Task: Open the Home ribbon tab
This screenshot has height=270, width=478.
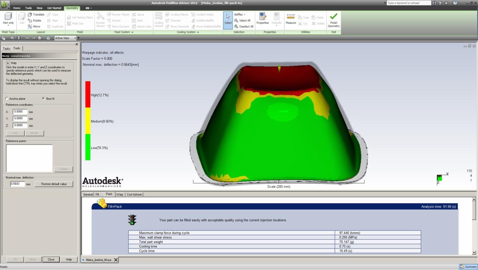Action: pyautogui.click(x=17, y=8)
